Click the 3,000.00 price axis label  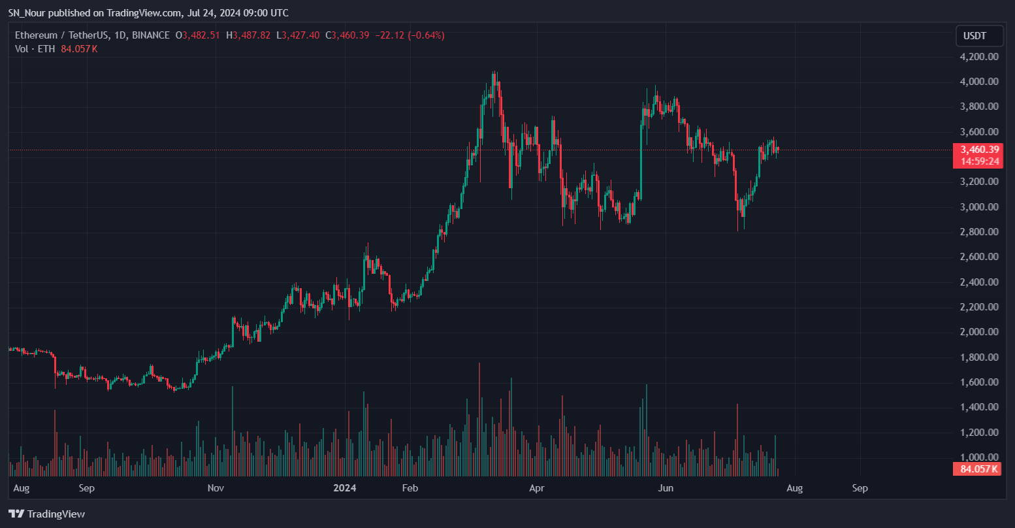[979, 207]
